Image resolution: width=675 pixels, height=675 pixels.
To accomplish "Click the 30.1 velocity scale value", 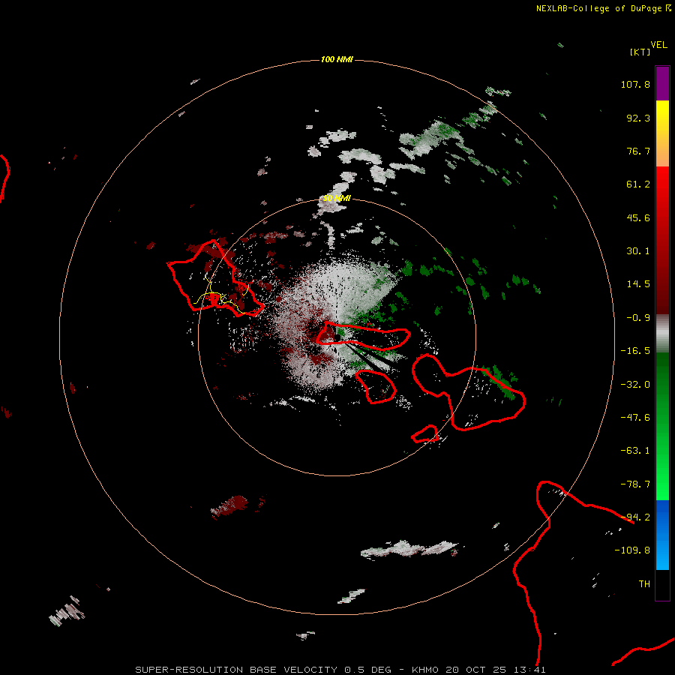I will pos(638,251).
